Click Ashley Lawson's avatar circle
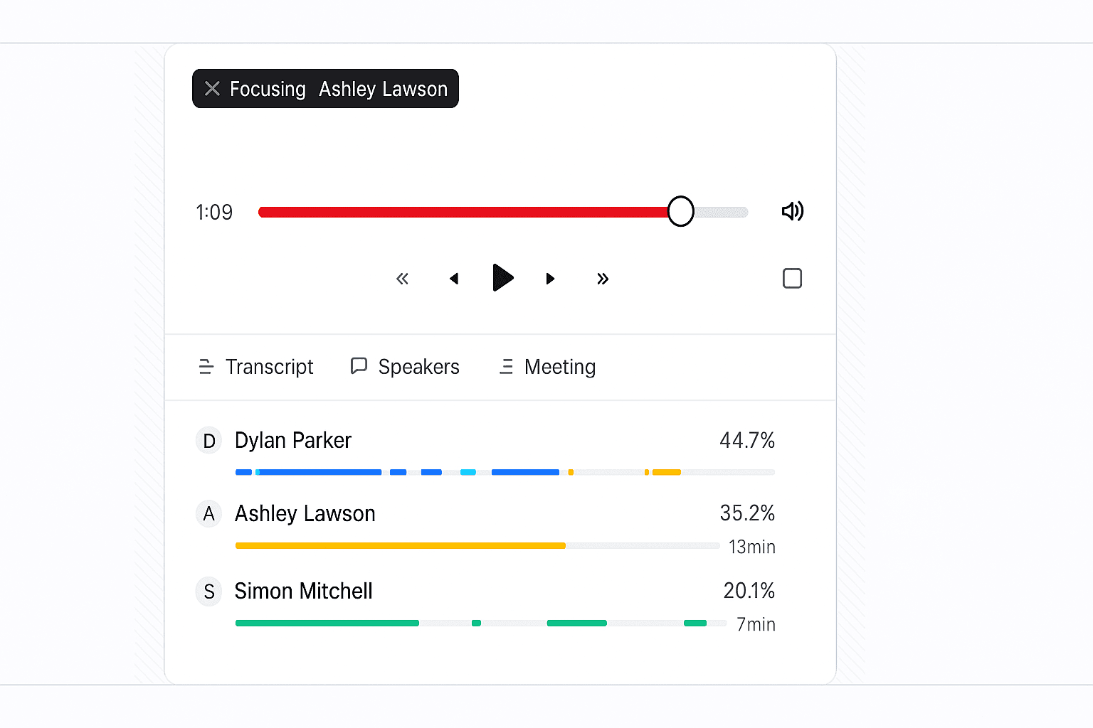The image size is (1093, 728). click(x=208, y=513)
